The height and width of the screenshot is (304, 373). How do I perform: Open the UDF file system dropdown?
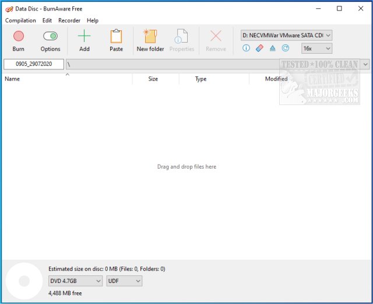124,281
